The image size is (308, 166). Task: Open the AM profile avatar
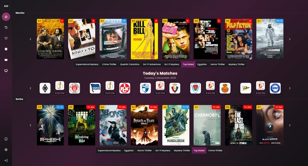click(x=6, y=6)
